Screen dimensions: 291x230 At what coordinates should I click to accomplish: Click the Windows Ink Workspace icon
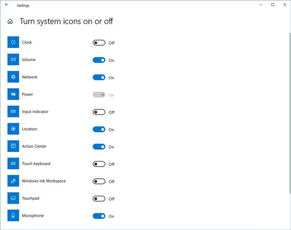click(13, 181)
